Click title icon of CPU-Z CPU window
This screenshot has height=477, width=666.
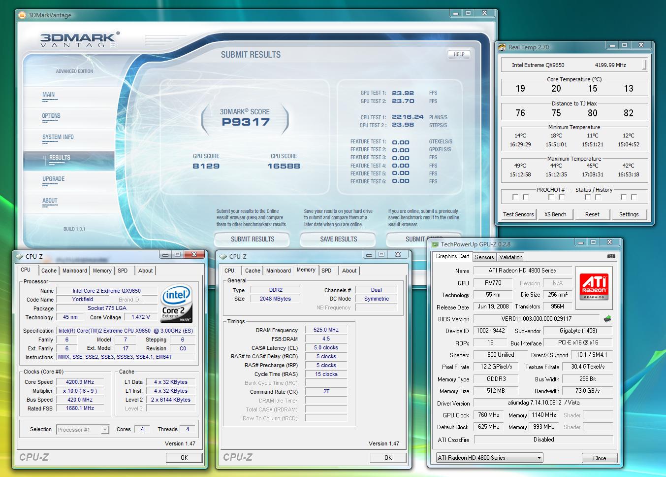click(x=19, y=256)
